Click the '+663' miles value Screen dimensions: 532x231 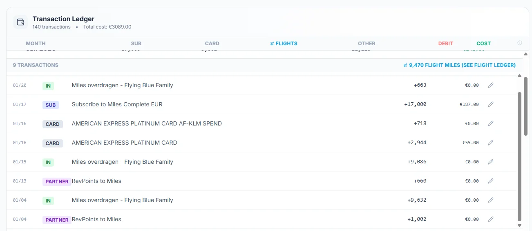point(420,85)
